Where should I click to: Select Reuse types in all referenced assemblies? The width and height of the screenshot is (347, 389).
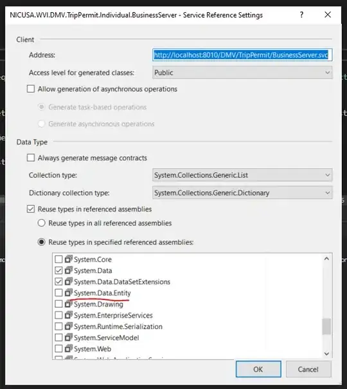pos(41,223)
